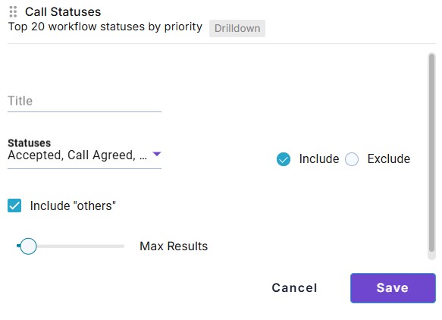Click the Max Results label
The image size is (442, 320).
174,246
